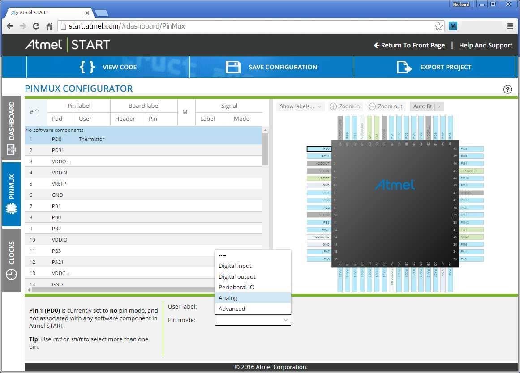Select the PB2 row in the table
520x373 pixels.
click(x=143, y=229)
